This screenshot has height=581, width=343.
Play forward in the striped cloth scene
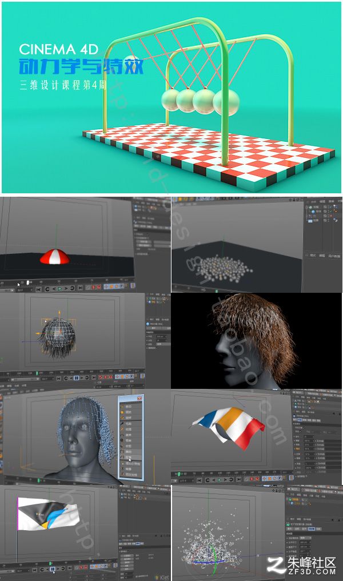pyautogui.click(x=220, y=480)
